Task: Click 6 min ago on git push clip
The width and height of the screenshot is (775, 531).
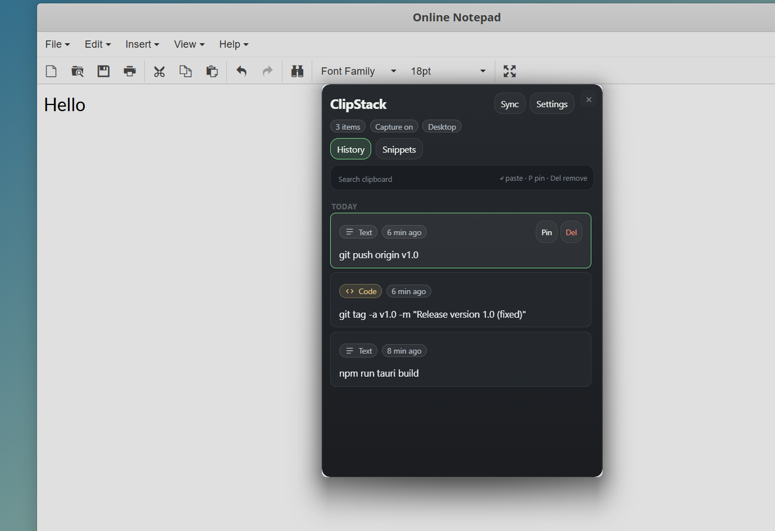Action: coord(404,232)
